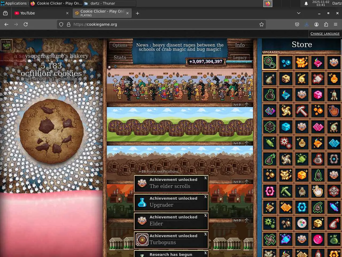Click the Change Language link
Viewport: 342px width, 257px height.
(x=325, y=34)
